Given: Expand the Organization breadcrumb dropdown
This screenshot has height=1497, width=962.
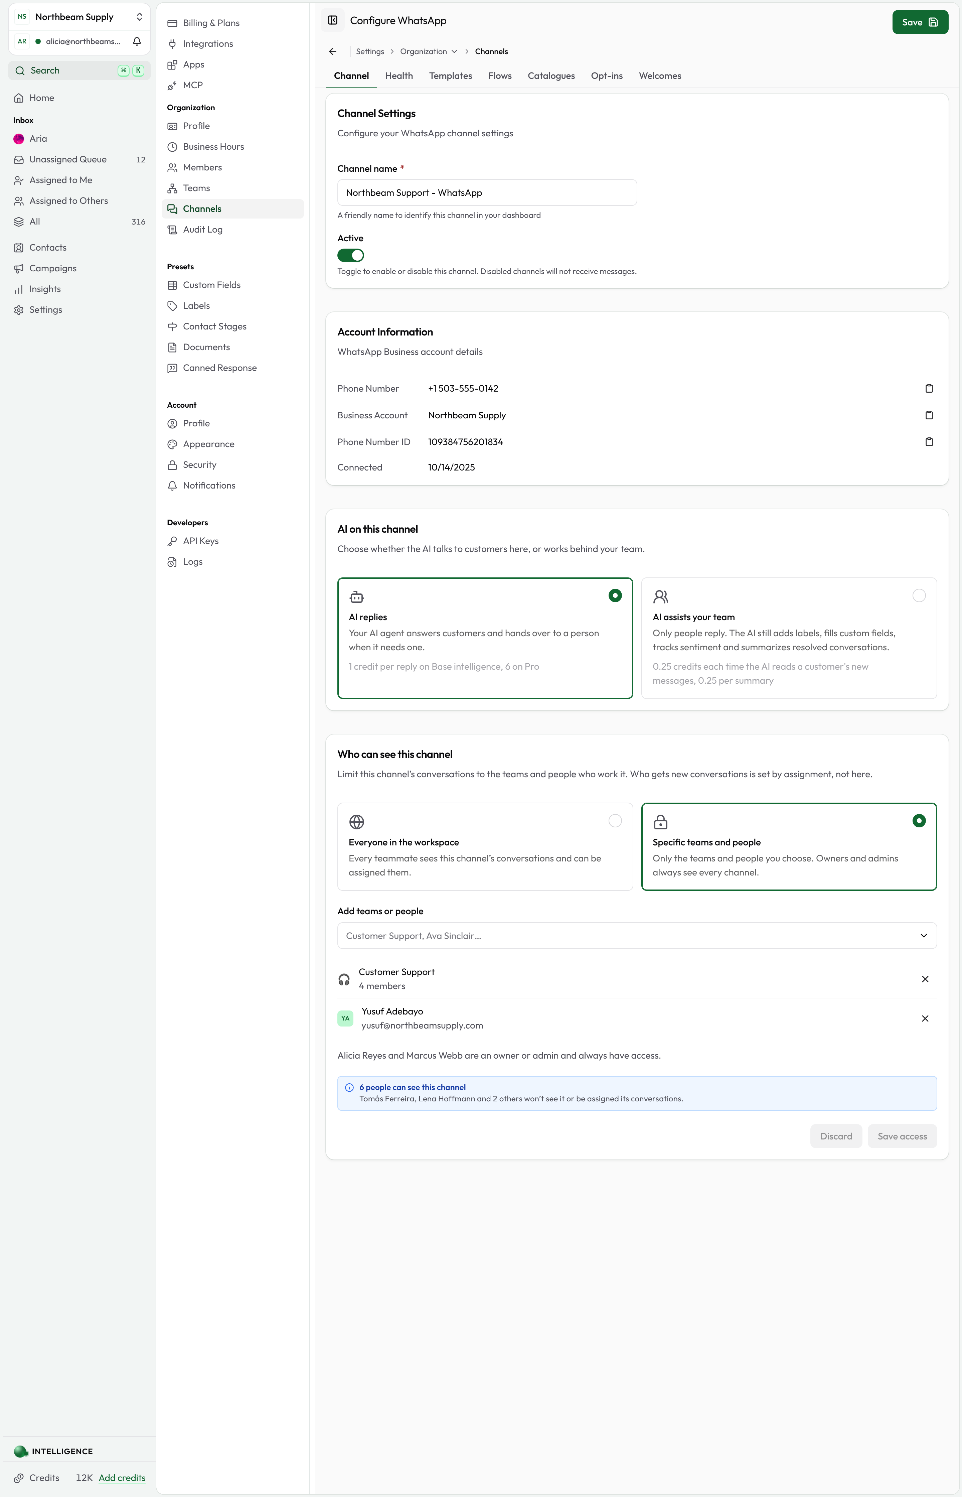Looking at the screenshot, I should pyautogui.click(x=429, y=51).
